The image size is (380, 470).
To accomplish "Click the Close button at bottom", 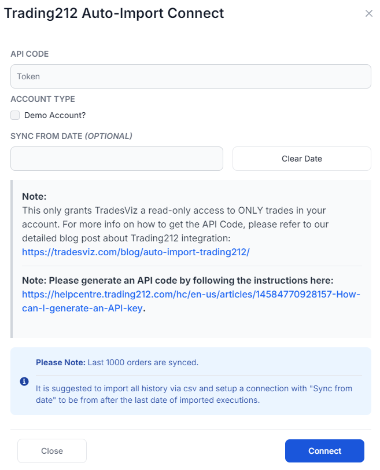I will pyautogui.click(x=52, y=451).
